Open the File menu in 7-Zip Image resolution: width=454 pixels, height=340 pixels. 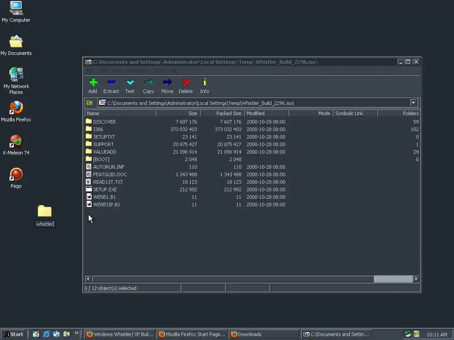pos(90,70)
